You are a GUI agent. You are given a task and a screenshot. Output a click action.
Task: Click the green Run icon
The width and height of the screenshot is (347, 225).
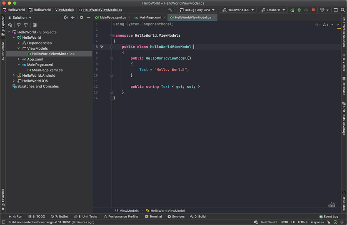pos(292,10)
